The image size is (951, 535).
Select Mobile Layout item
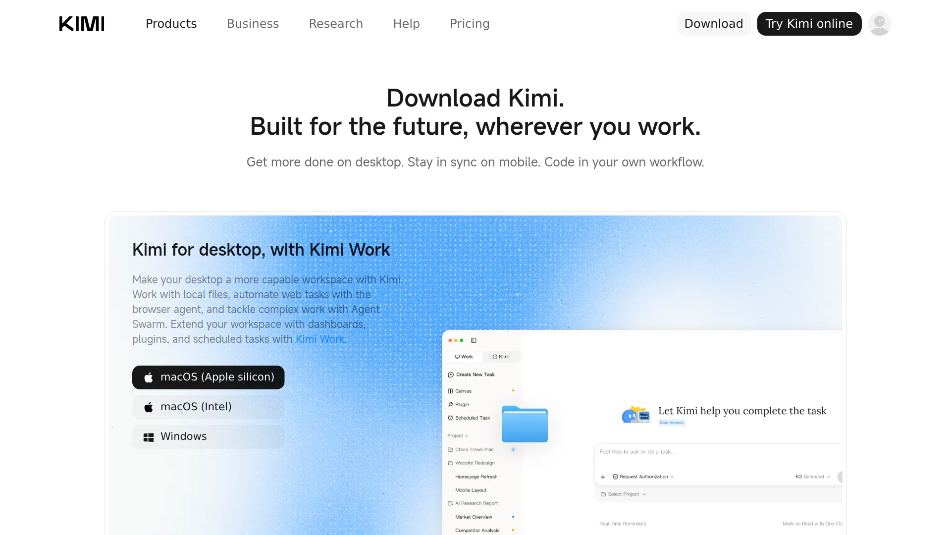click(471, 490)
